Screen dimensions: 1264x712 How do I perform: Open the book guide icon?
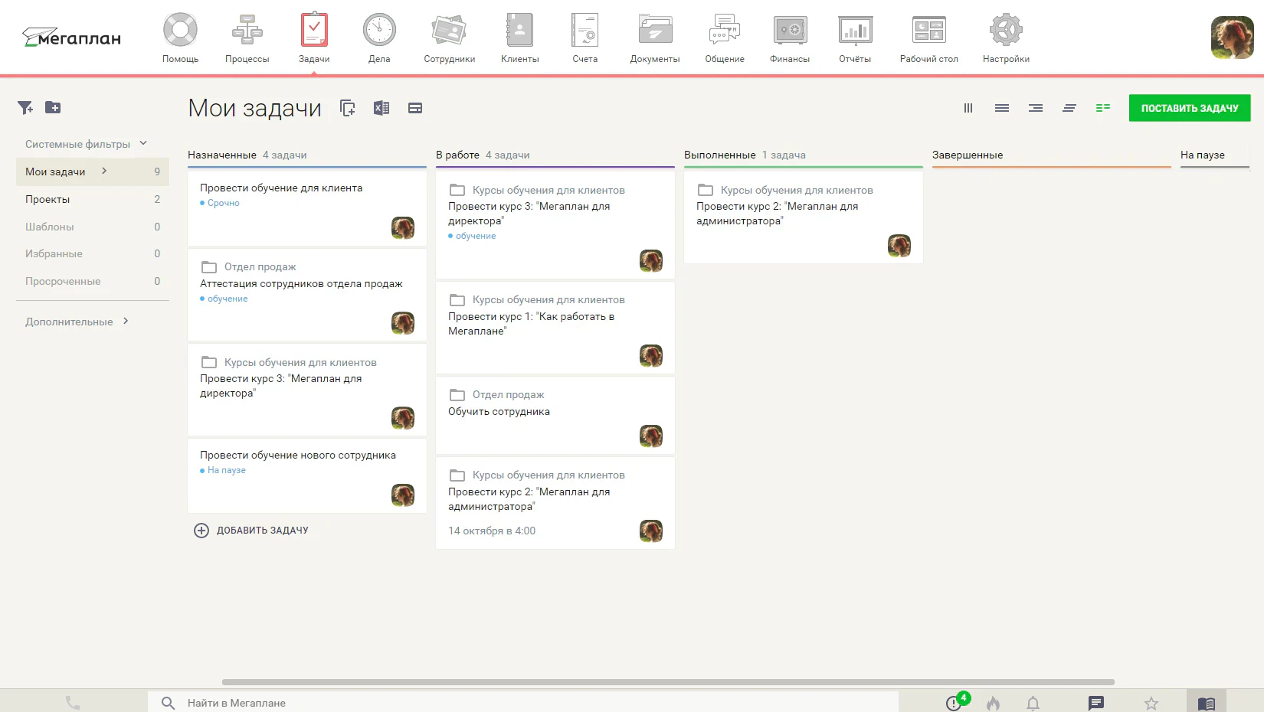click(1207, 703)
